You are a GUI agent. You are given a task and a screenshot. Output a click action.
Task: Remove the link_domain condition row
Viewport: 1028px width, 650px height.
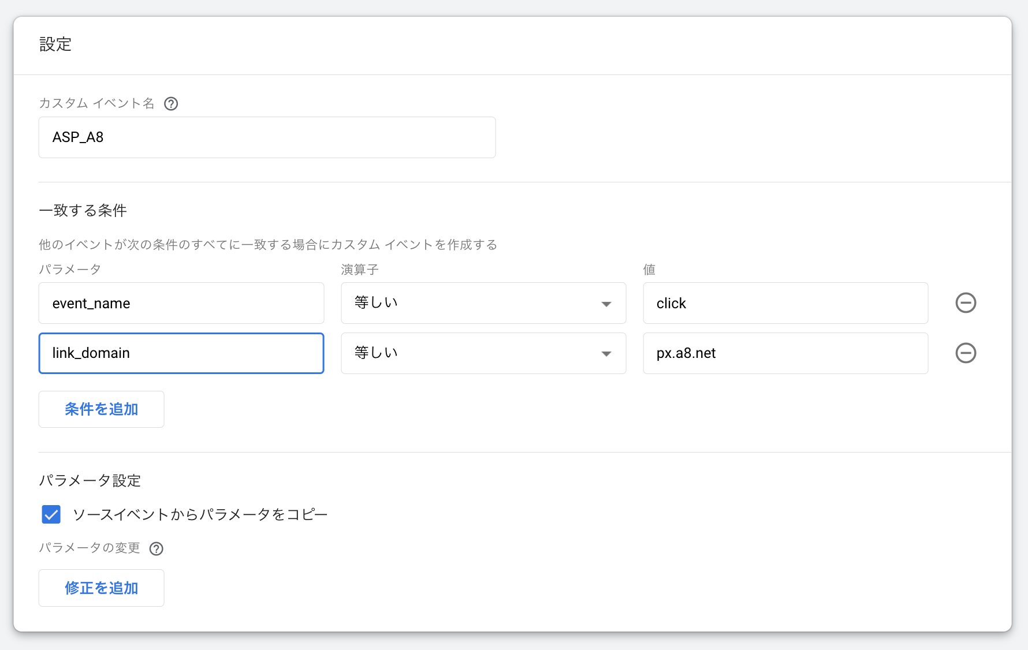965,353
